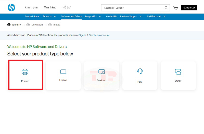Click the My HP Account label
Image resolution: width=204 pixels, height=134 pixels.
point(154,17)
